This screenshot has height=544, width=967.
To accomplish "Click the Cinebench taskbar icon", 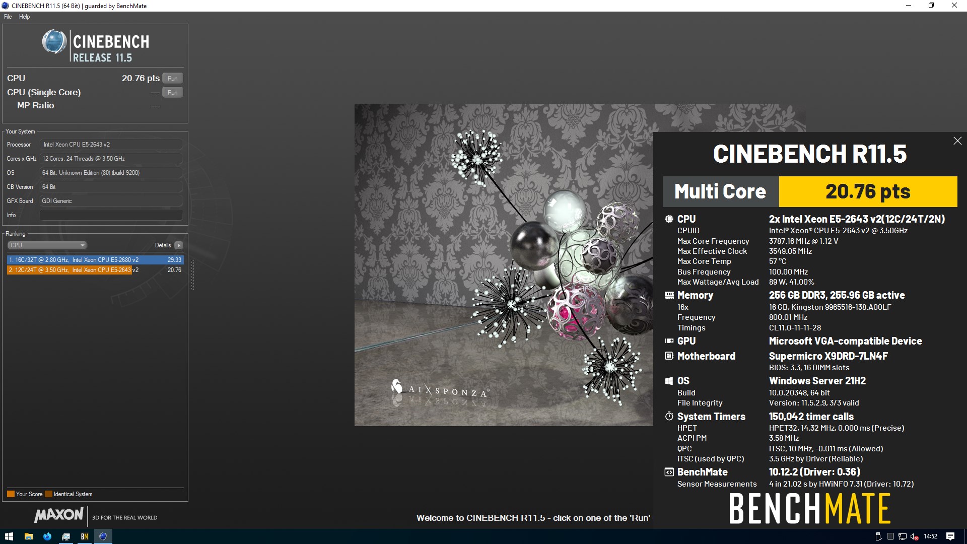I will [103, 536].
